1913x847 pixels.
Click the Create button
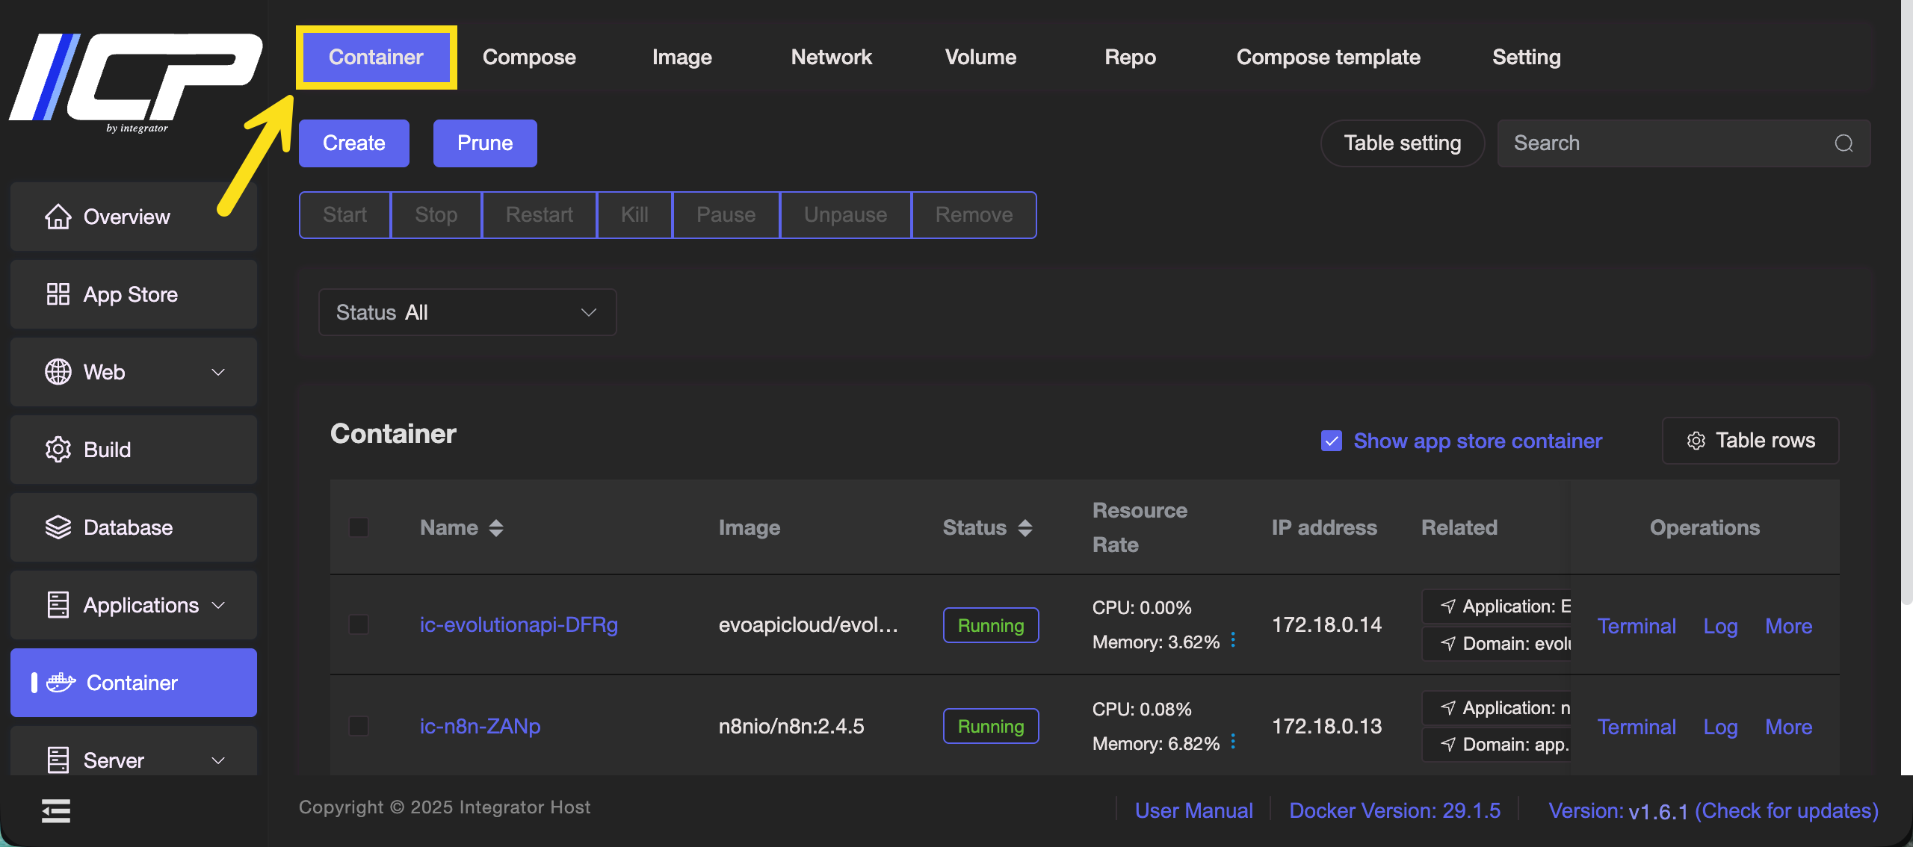[353, 143]
